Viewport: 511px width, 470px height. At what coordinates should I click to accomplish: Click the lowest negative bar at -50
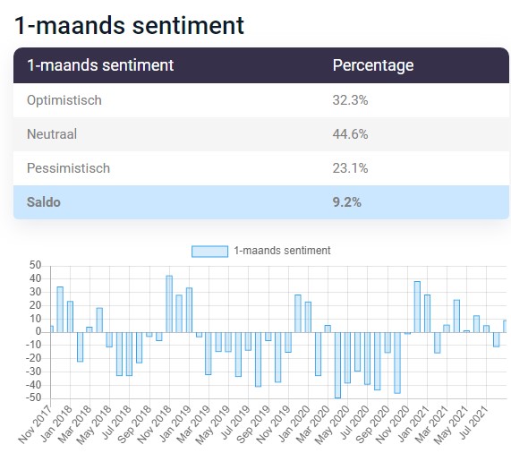(x=337, y=365)
